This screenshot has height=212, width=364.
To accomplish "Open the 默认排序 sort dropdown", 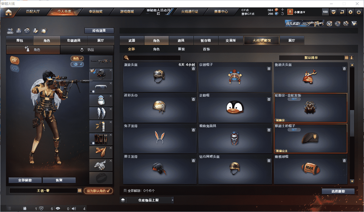I will pos(311,58).
